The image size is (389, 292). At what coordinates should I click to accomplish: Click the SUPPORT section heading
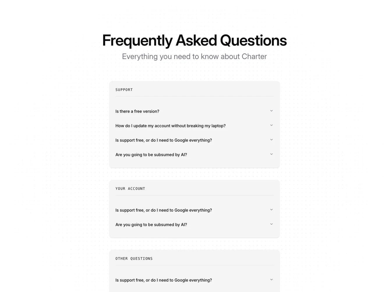click(124, 89)
